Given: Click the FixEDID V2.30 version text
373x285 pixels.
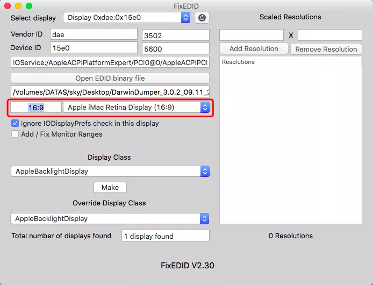Looking at the screenshot, I should (188, 266).
